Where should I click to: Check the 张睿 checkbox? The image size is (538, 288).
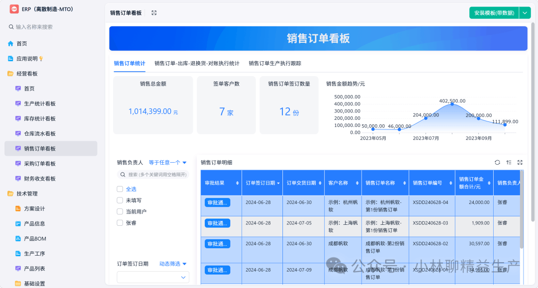coord(120,223)
